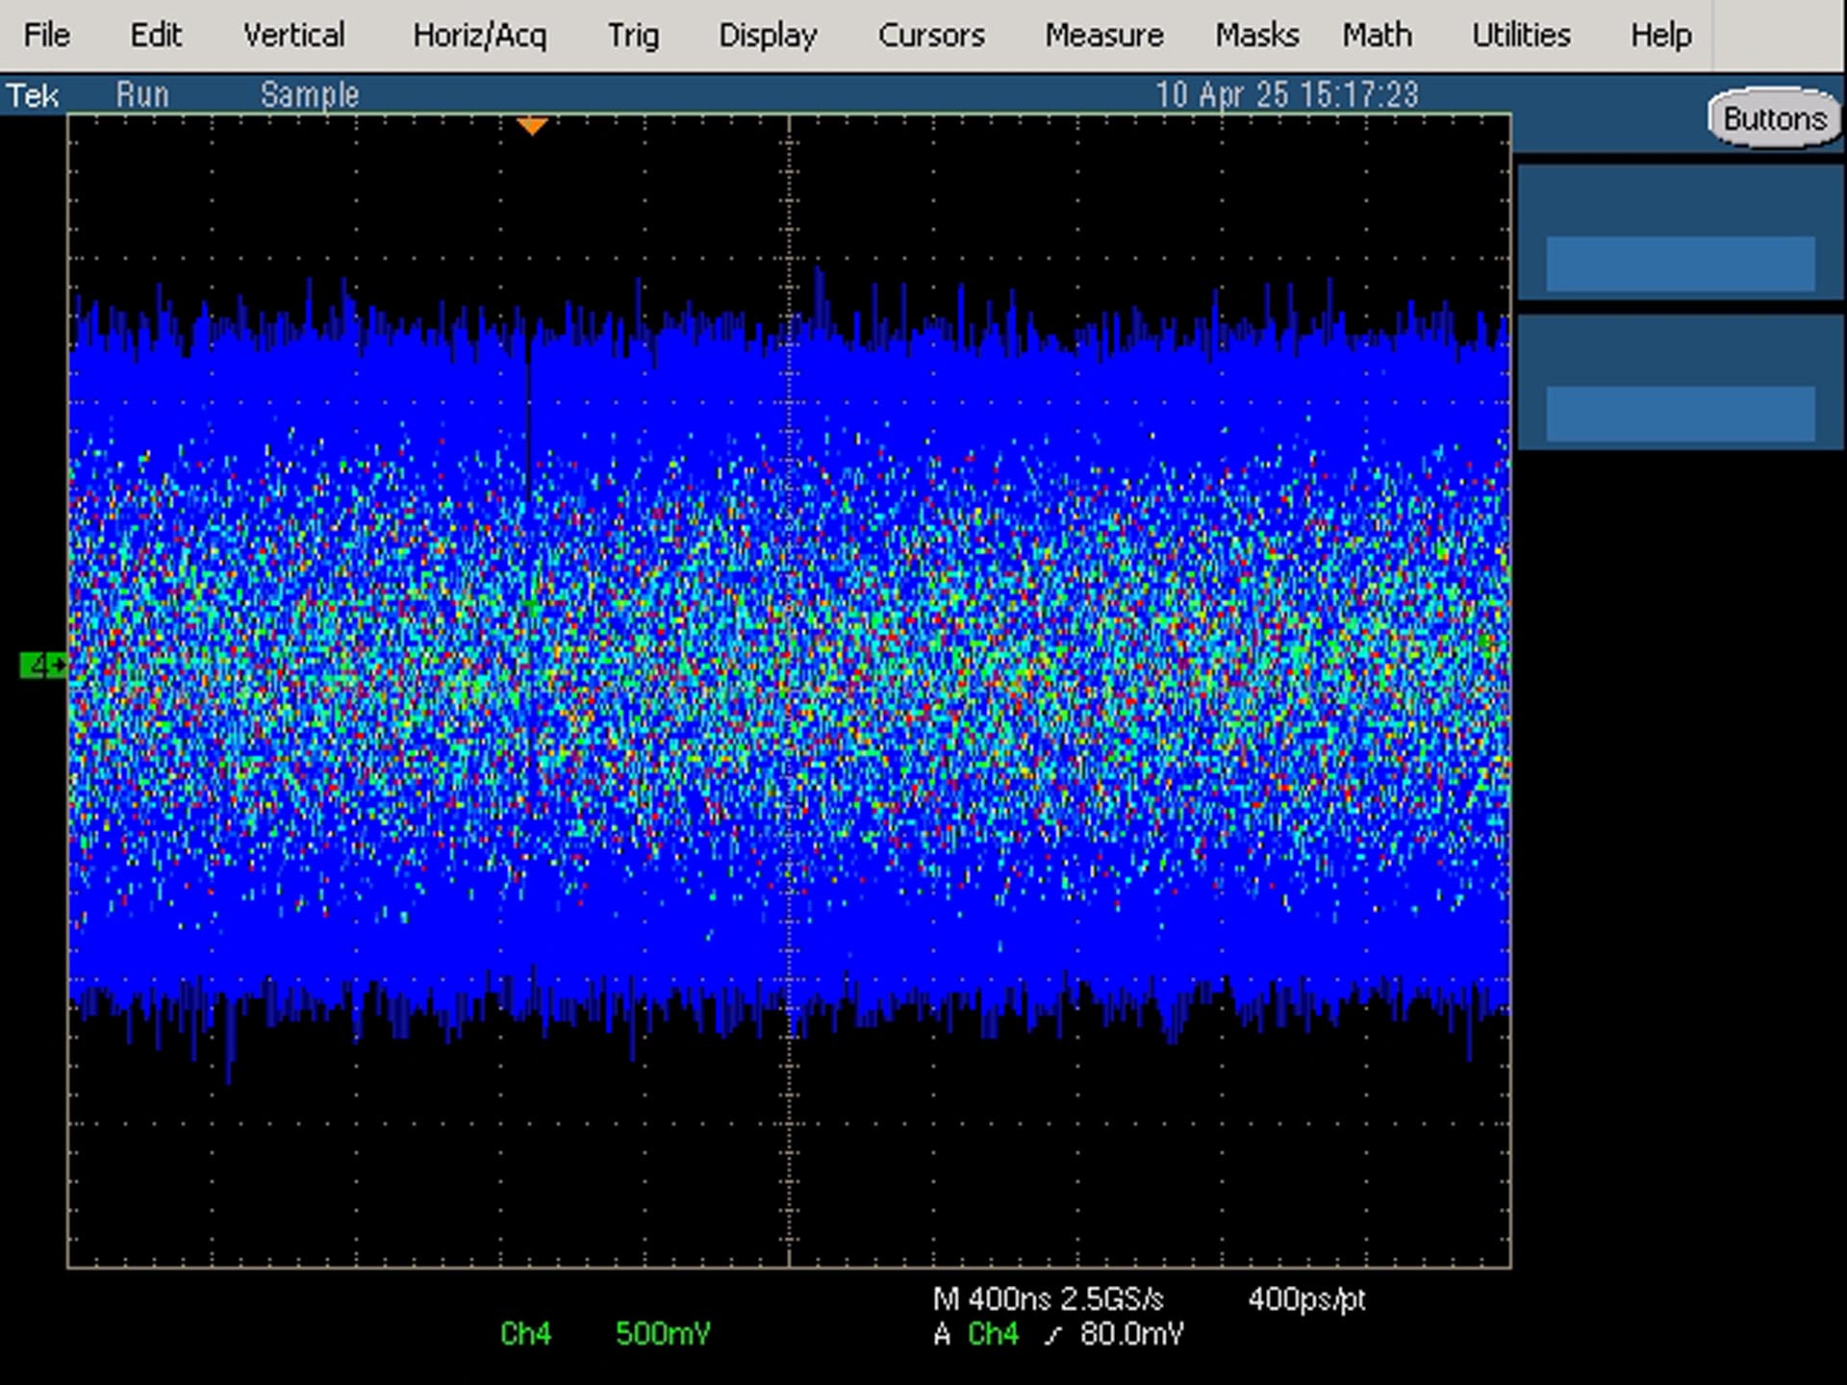Screen dimensions: 1847x1385
Task: Click the rising edge trigger slope icon
Action: [x=1052, y=1335]
